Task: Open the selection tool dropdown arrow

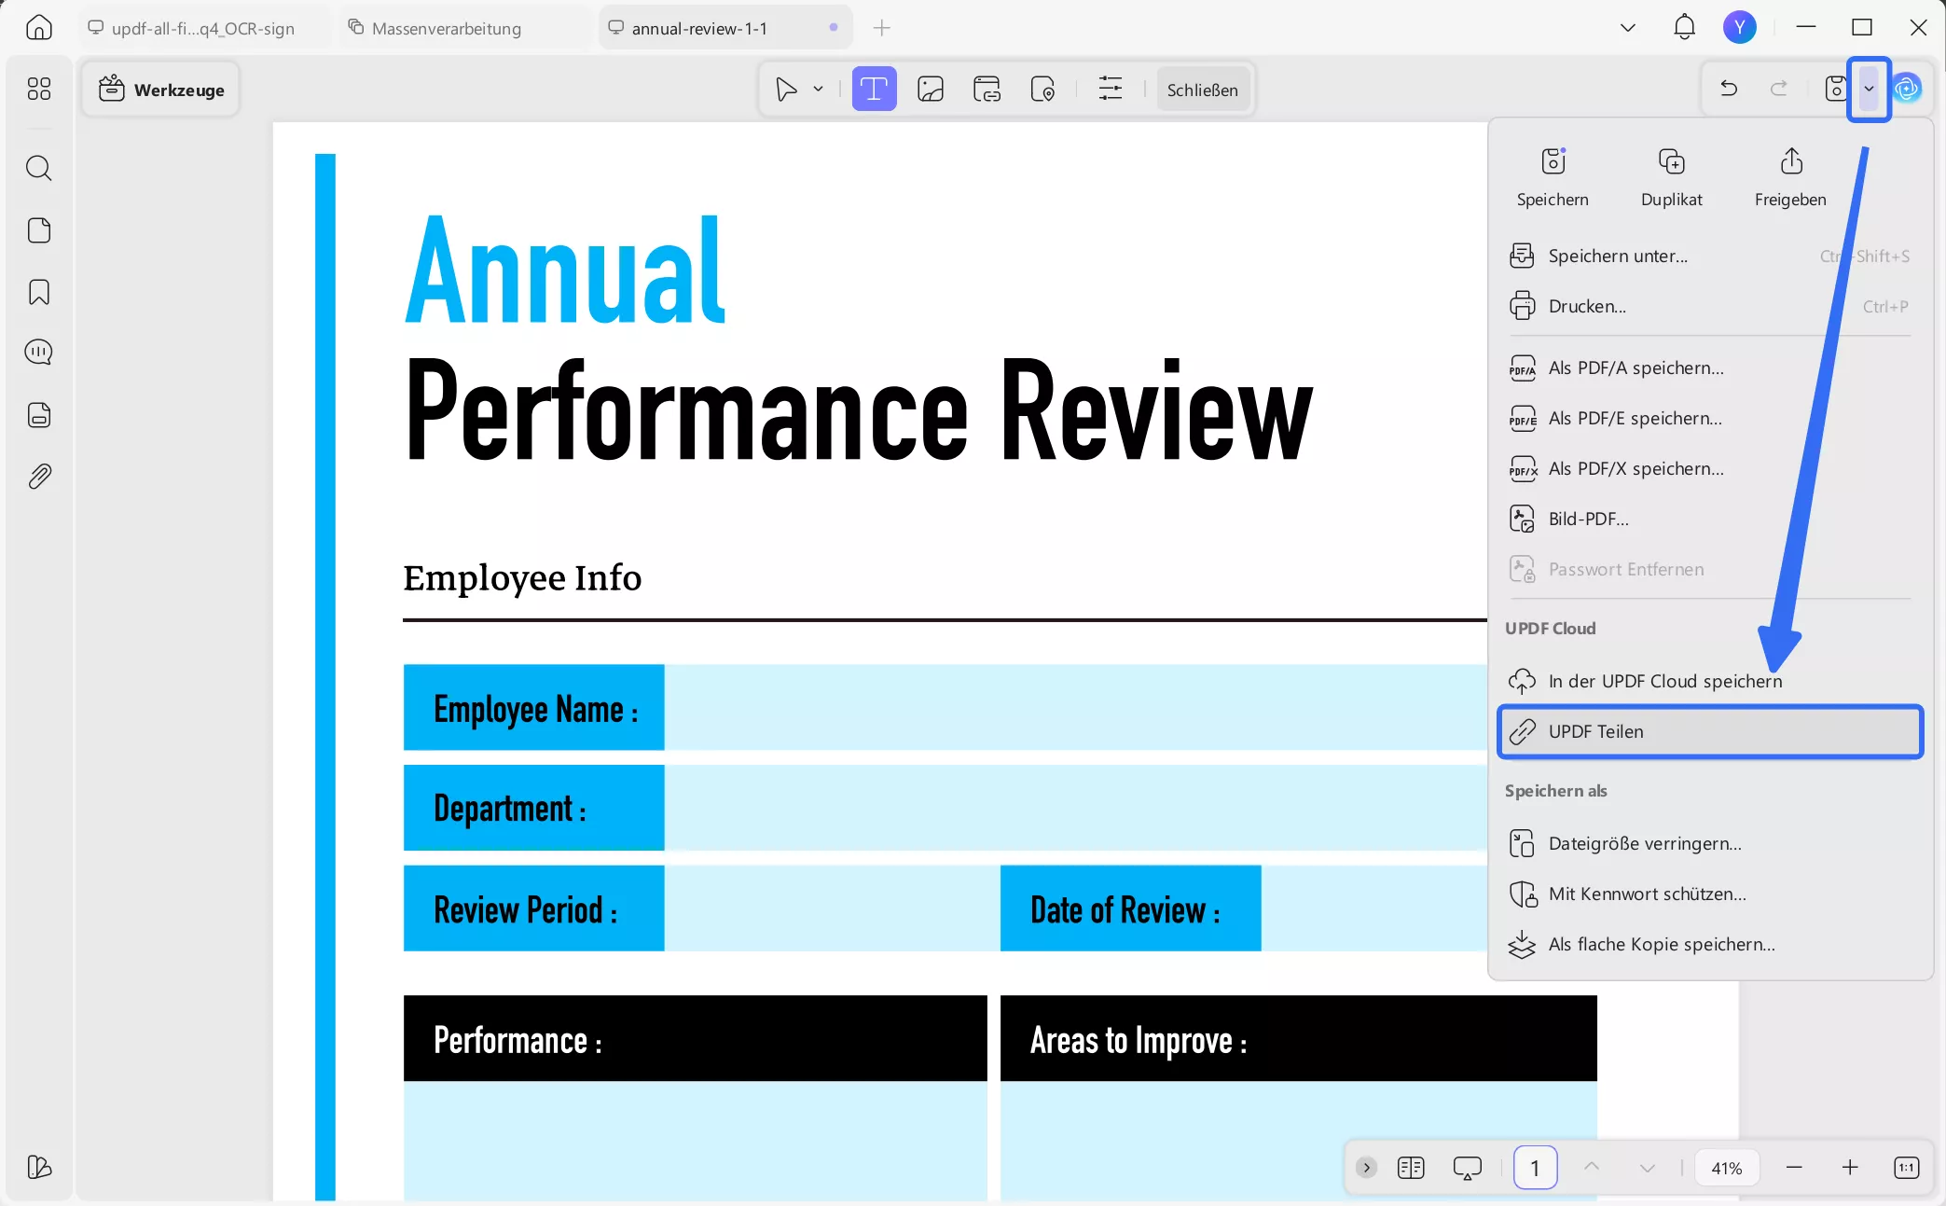Action: tap(818, 90)
